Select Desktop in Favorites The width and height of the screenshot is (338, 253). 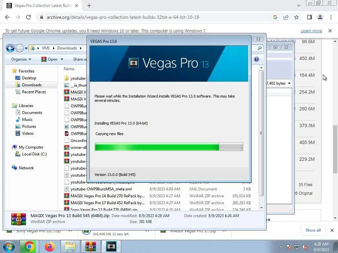click(29, 78)
